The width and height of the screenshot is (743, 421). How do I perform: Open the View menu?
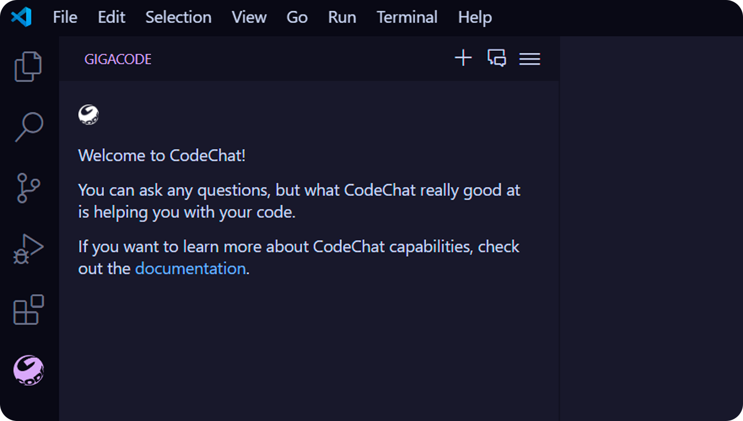tap(249, 17)
